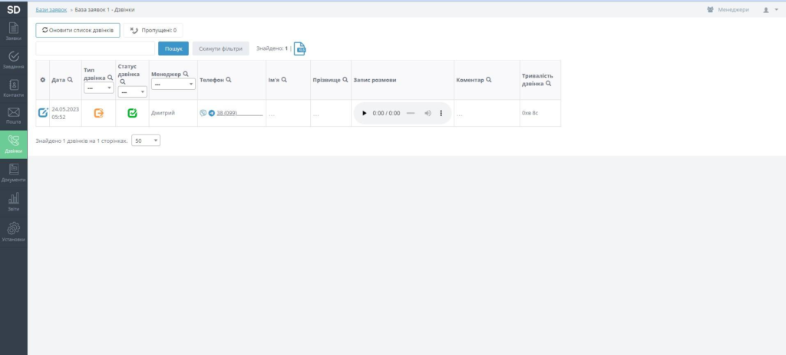
Task: Open the Пошта mail section
Action: (13, 116)
